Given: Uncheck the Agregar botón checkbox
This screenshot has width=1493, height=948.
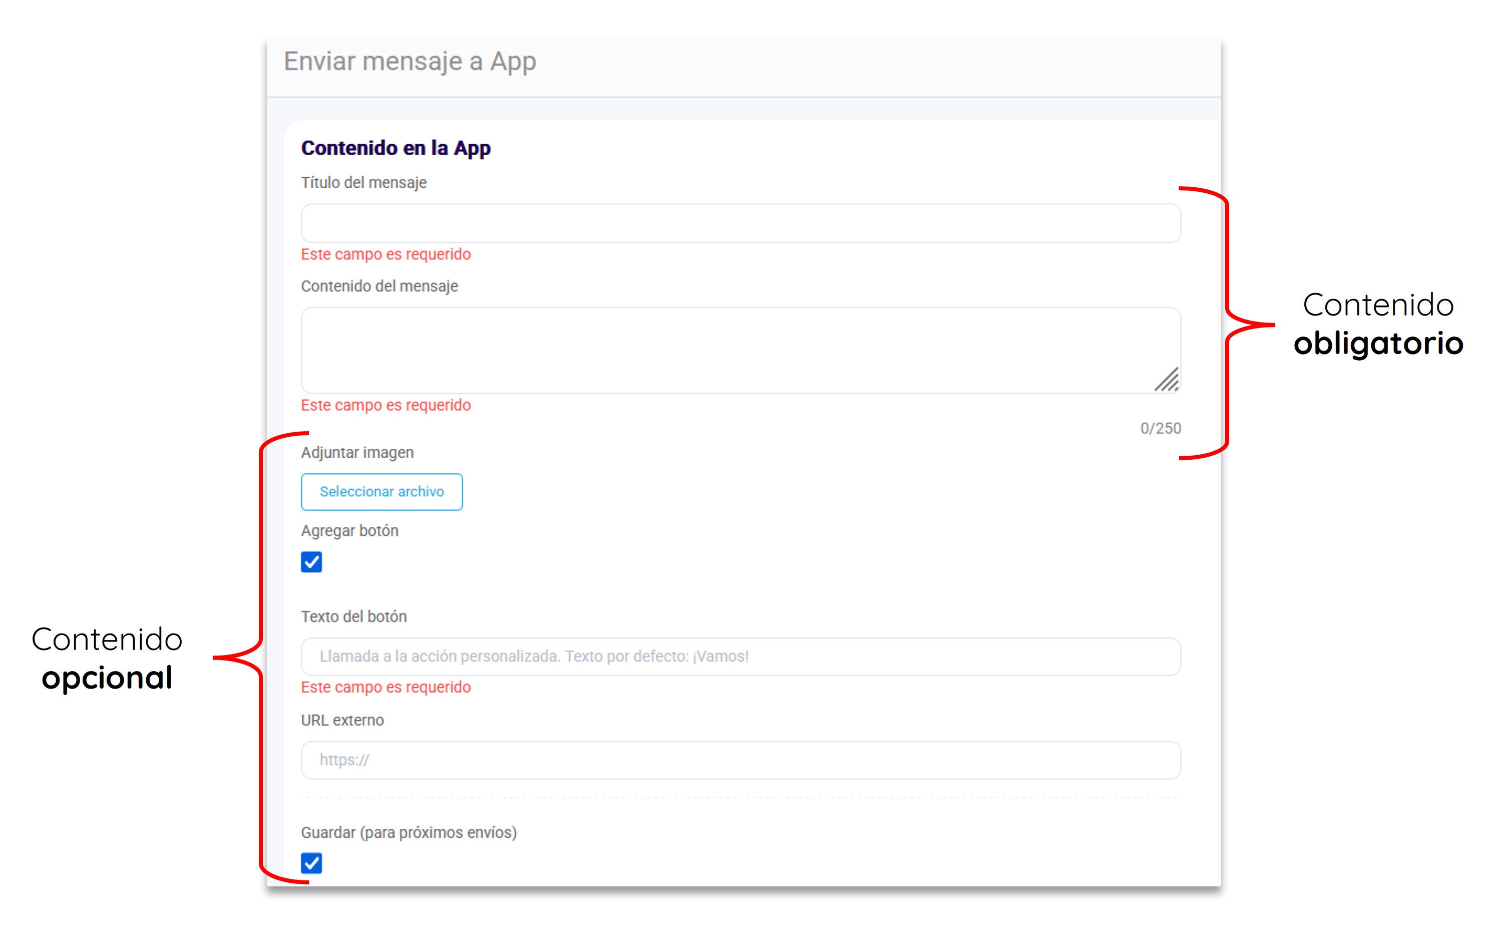Looking at the screenshot, I should [x=311, y=562].
